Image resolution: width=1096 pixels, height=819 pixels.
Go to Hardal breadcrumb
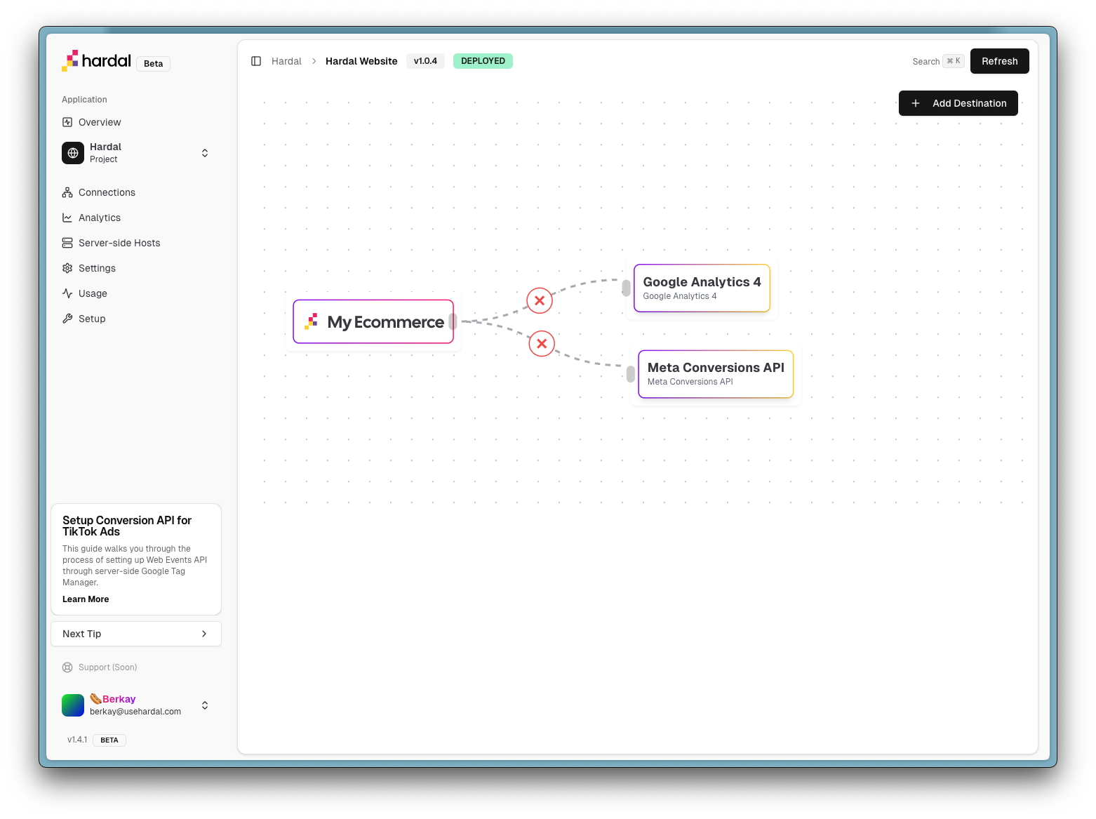[286, 61]
